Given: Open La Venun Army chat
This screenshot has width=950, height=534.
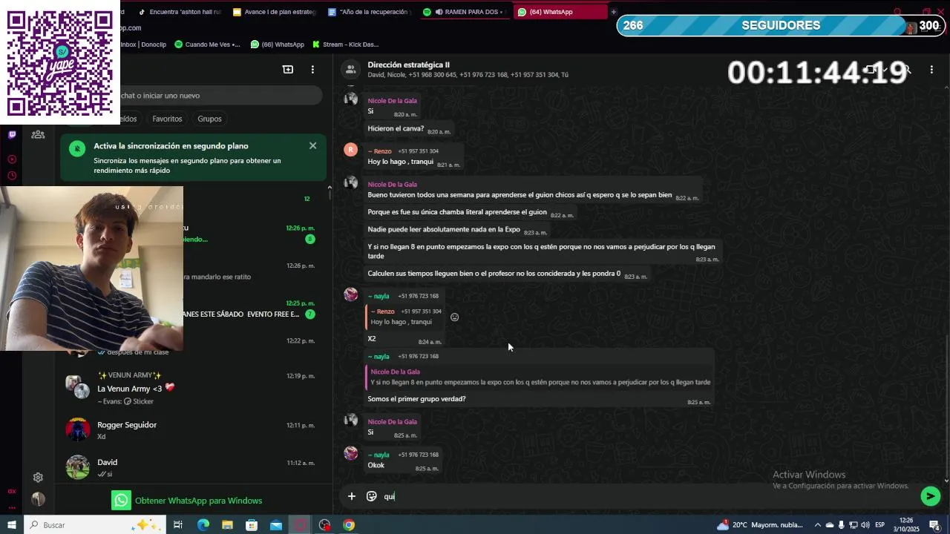Looking at the screenshot, I should pyautogui.click(x=193, y=388).
